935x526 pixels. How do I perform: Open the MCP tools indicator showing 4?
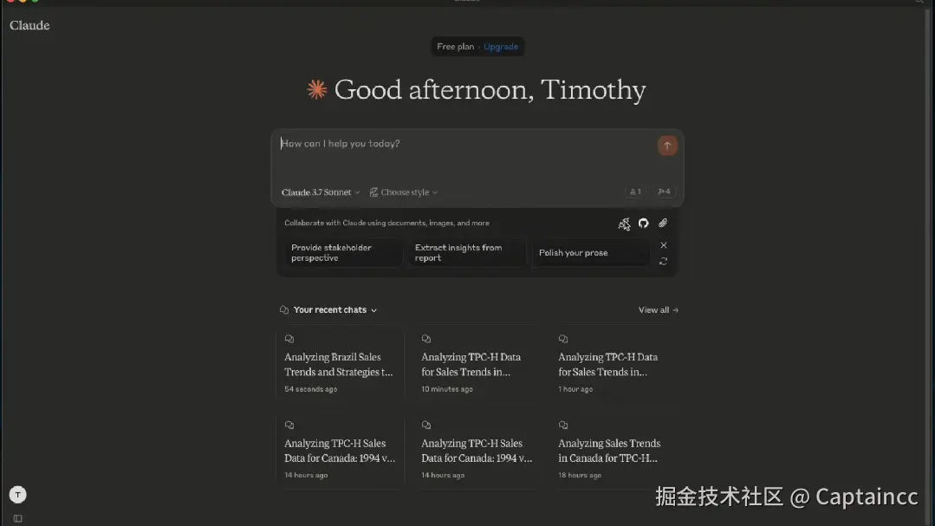[664, 192]
